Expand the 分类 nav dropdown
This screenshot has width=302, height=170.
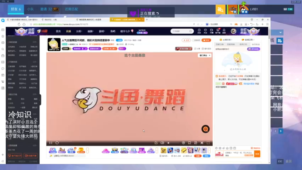pyautogui.click(x=79, y=31)
